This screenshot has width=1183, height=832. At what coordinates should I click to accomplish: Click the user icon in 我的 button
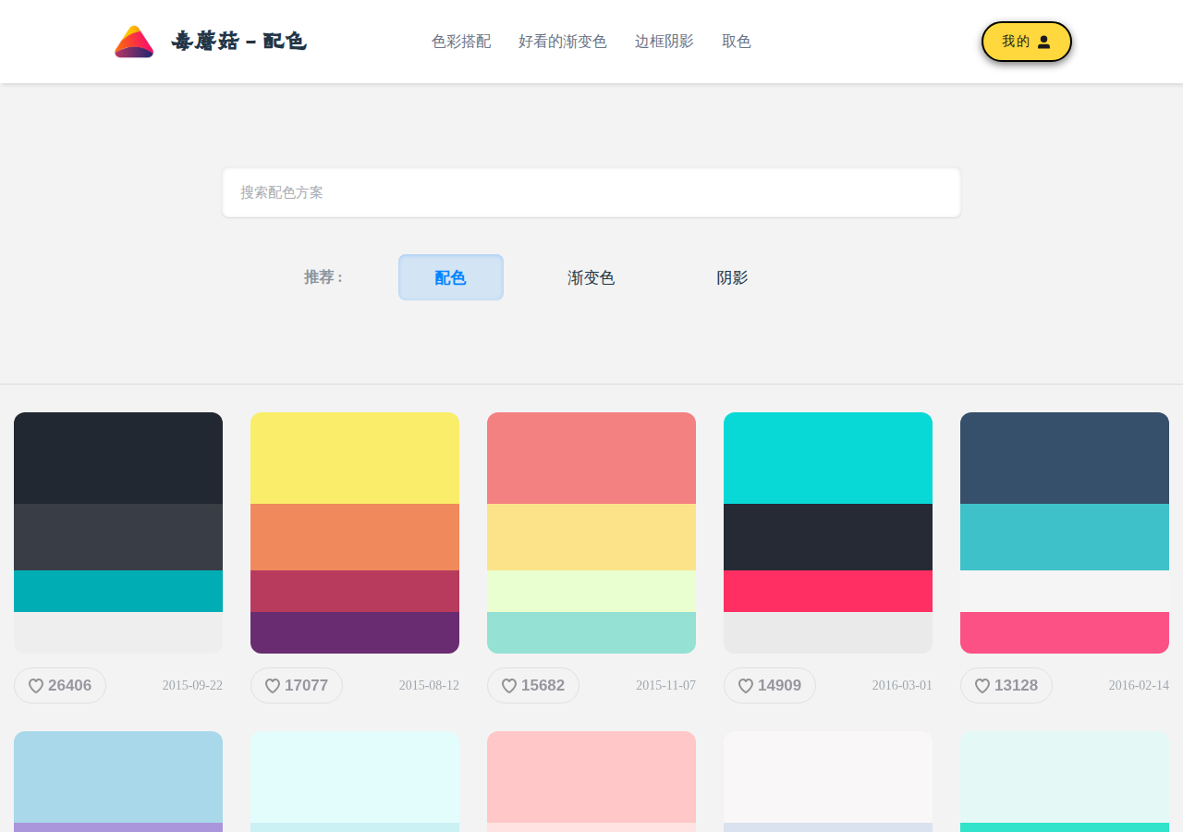click(x=1043, y=42)
